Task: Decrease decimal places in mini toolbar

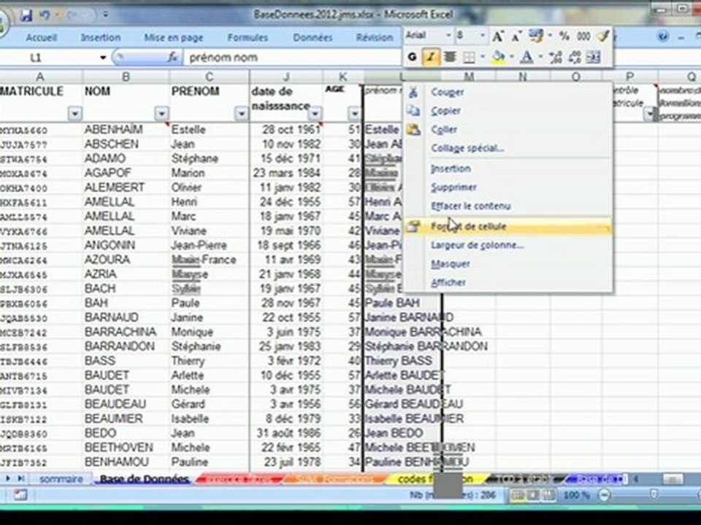Action: (x=575, y=57)
